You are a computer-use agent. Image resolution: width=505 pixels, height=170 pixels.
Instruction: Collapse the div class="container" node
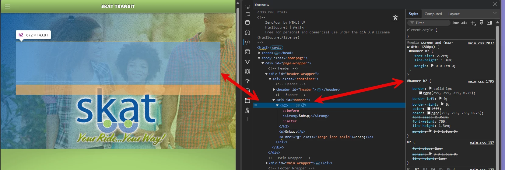coord(270,79)
